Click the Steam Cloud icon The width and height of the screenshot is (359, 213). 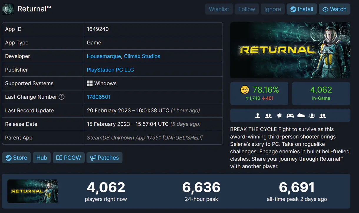[x=301, y=115]
